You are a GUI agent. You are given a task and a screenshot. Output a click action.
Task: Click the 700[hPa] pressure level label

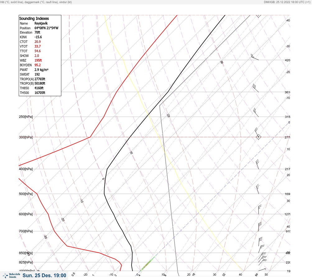26,231
